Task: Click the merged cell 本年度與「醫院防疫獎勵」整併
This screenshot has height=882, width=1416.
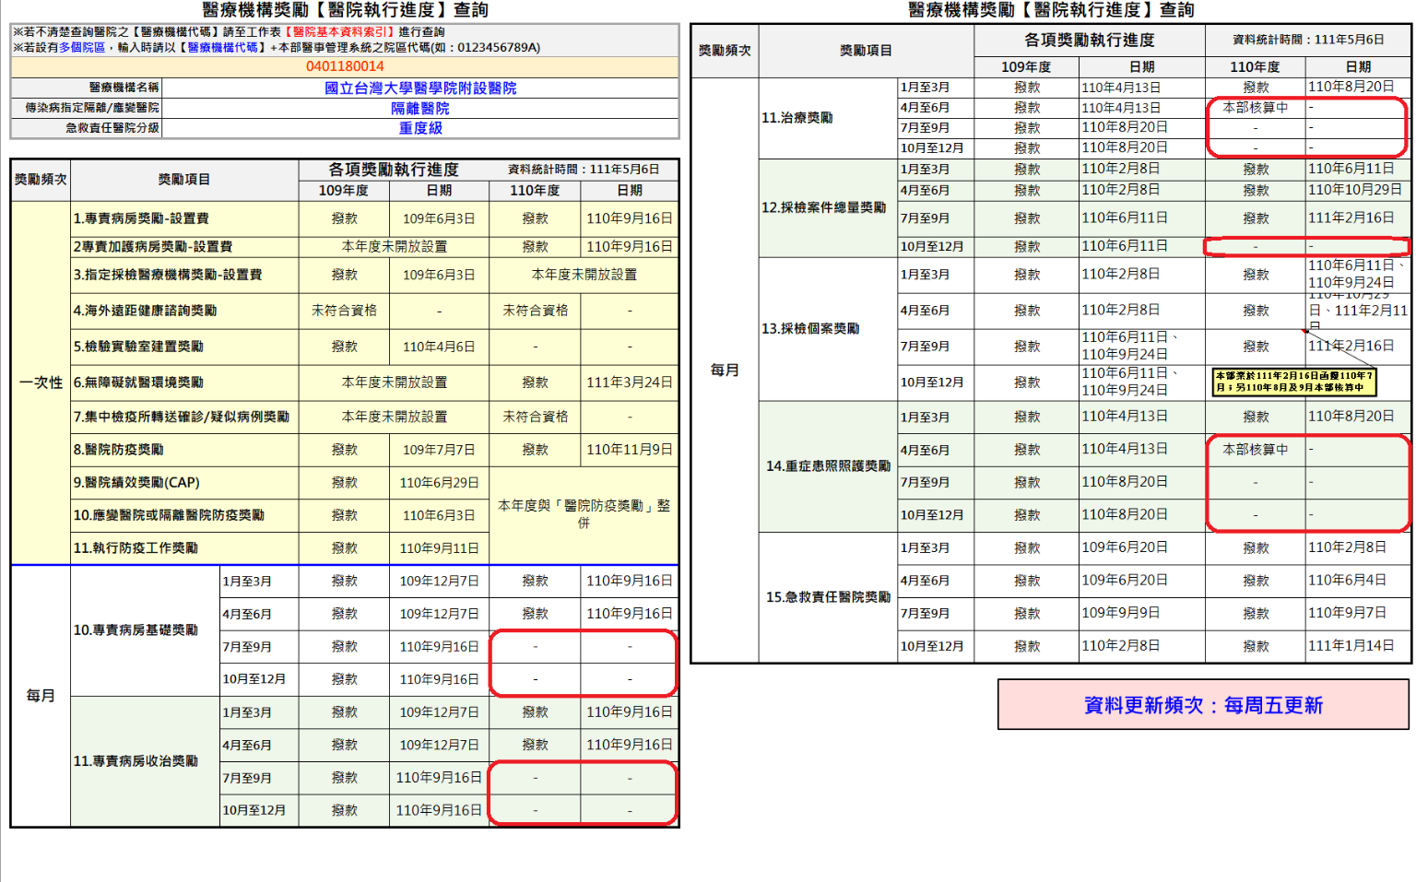Action: coord(584,514)
